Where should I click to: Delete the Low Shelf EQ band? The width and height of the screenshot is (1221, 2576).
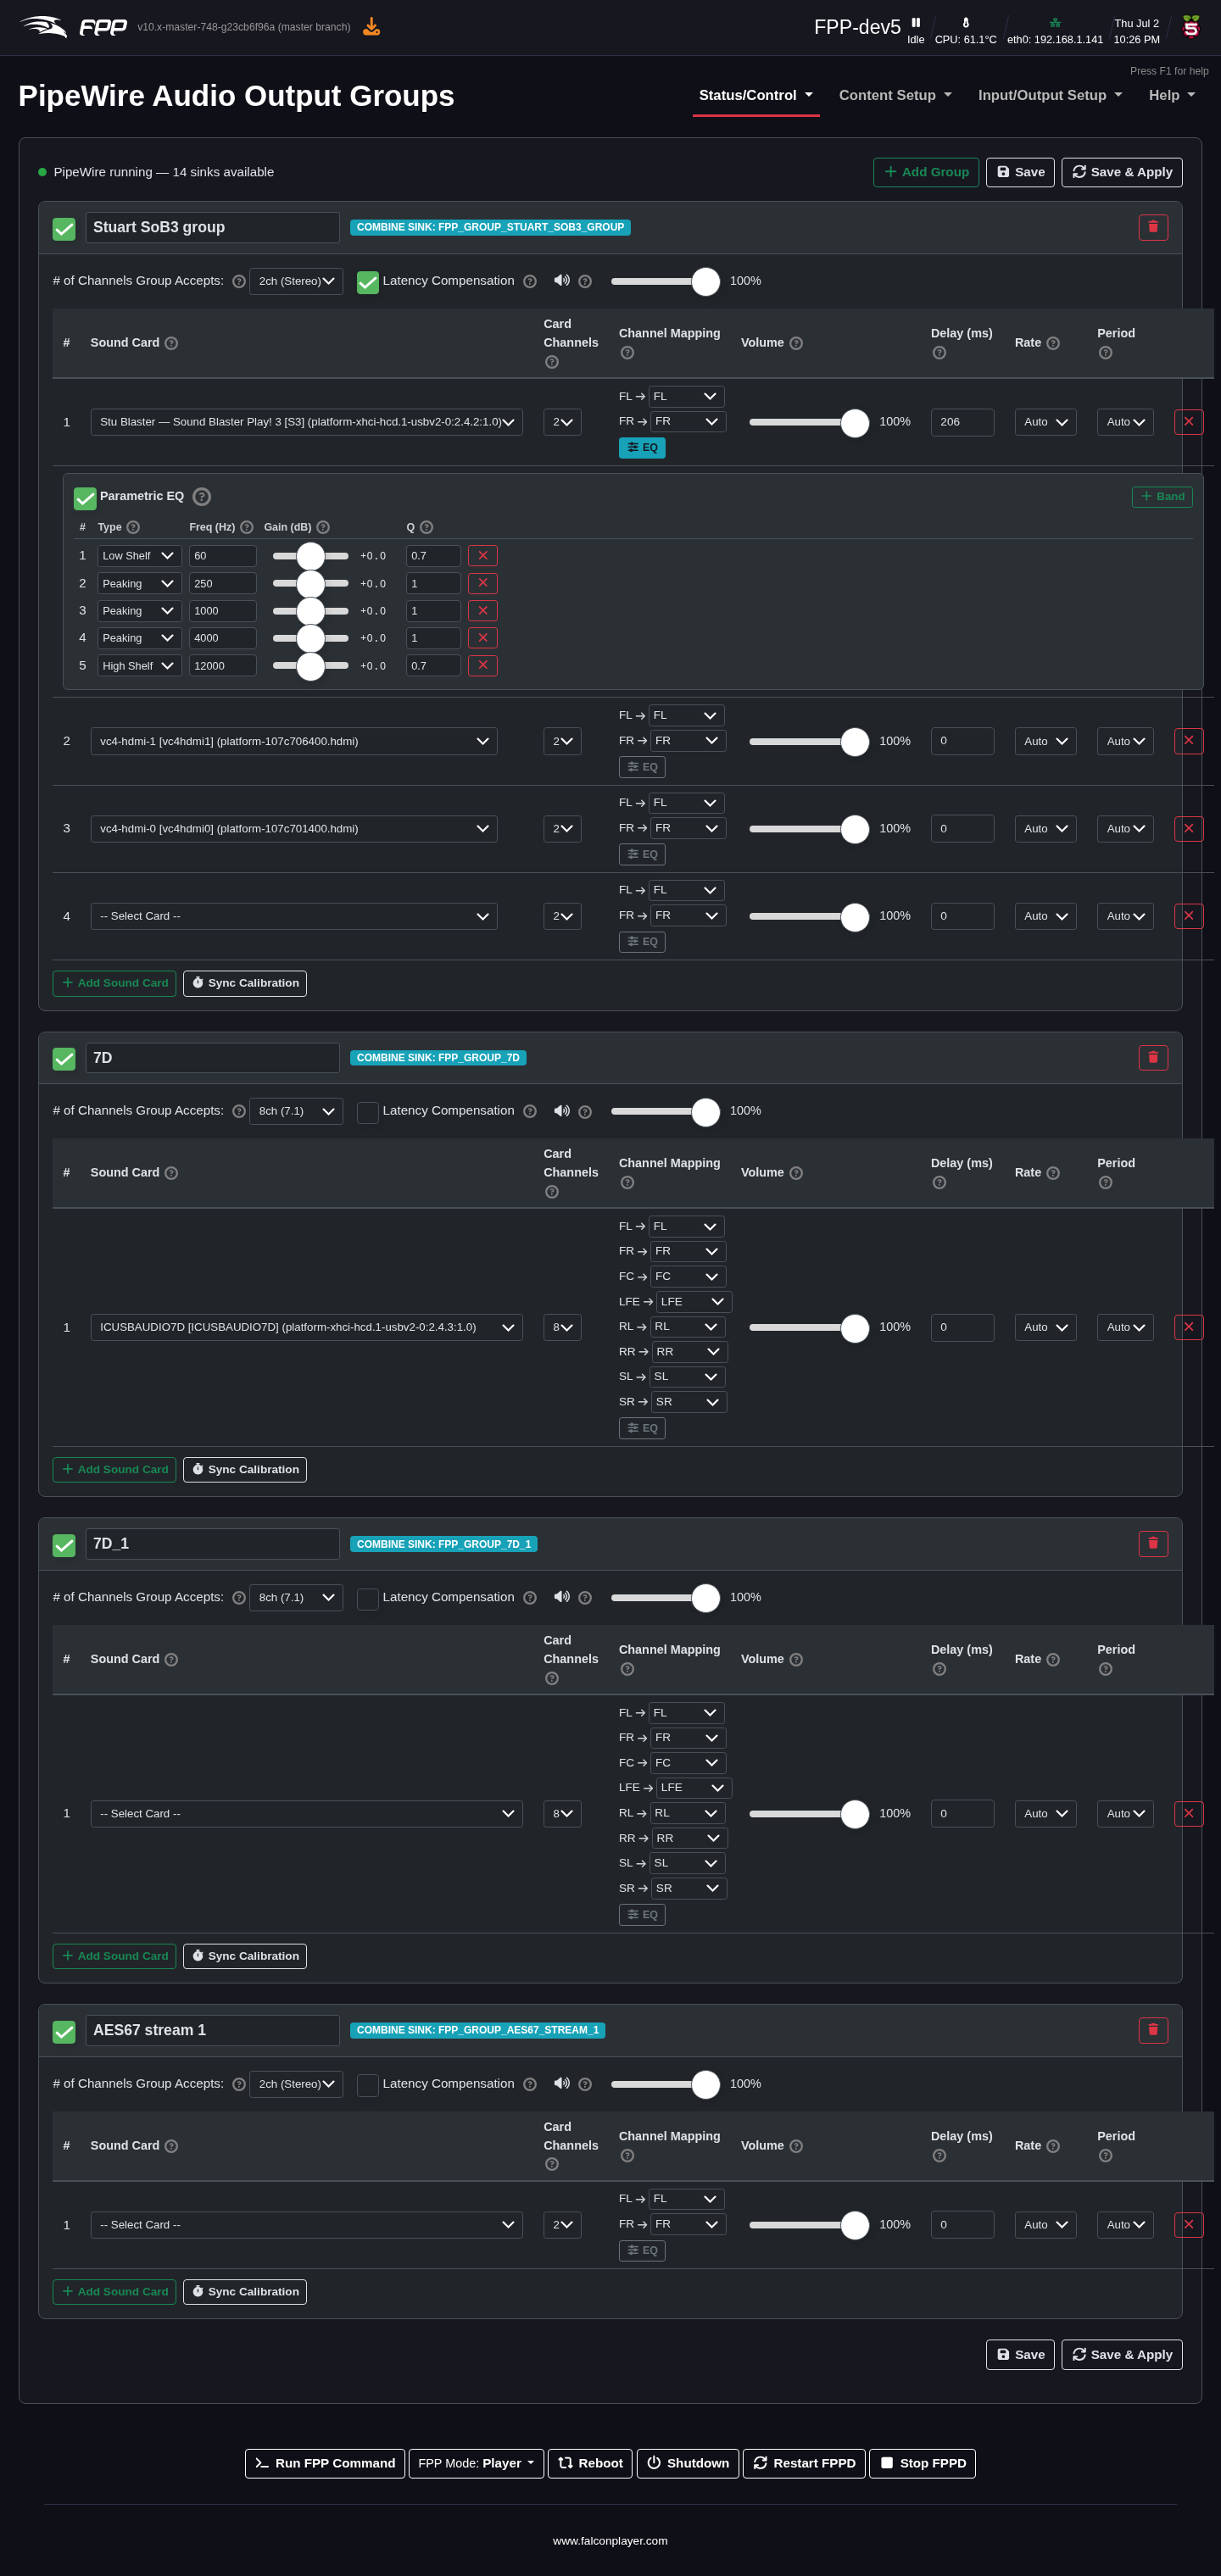click(482, 555)
